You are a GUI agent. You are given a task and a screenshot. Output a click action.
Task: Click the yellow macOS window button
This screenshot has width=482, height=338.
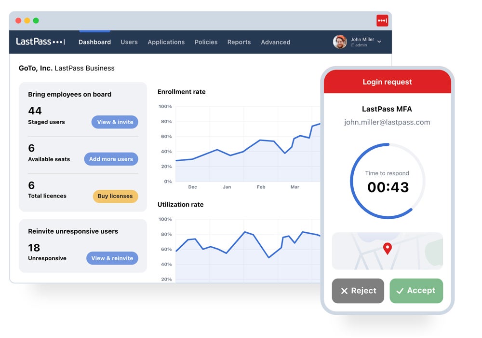click(x=27, y=21)
